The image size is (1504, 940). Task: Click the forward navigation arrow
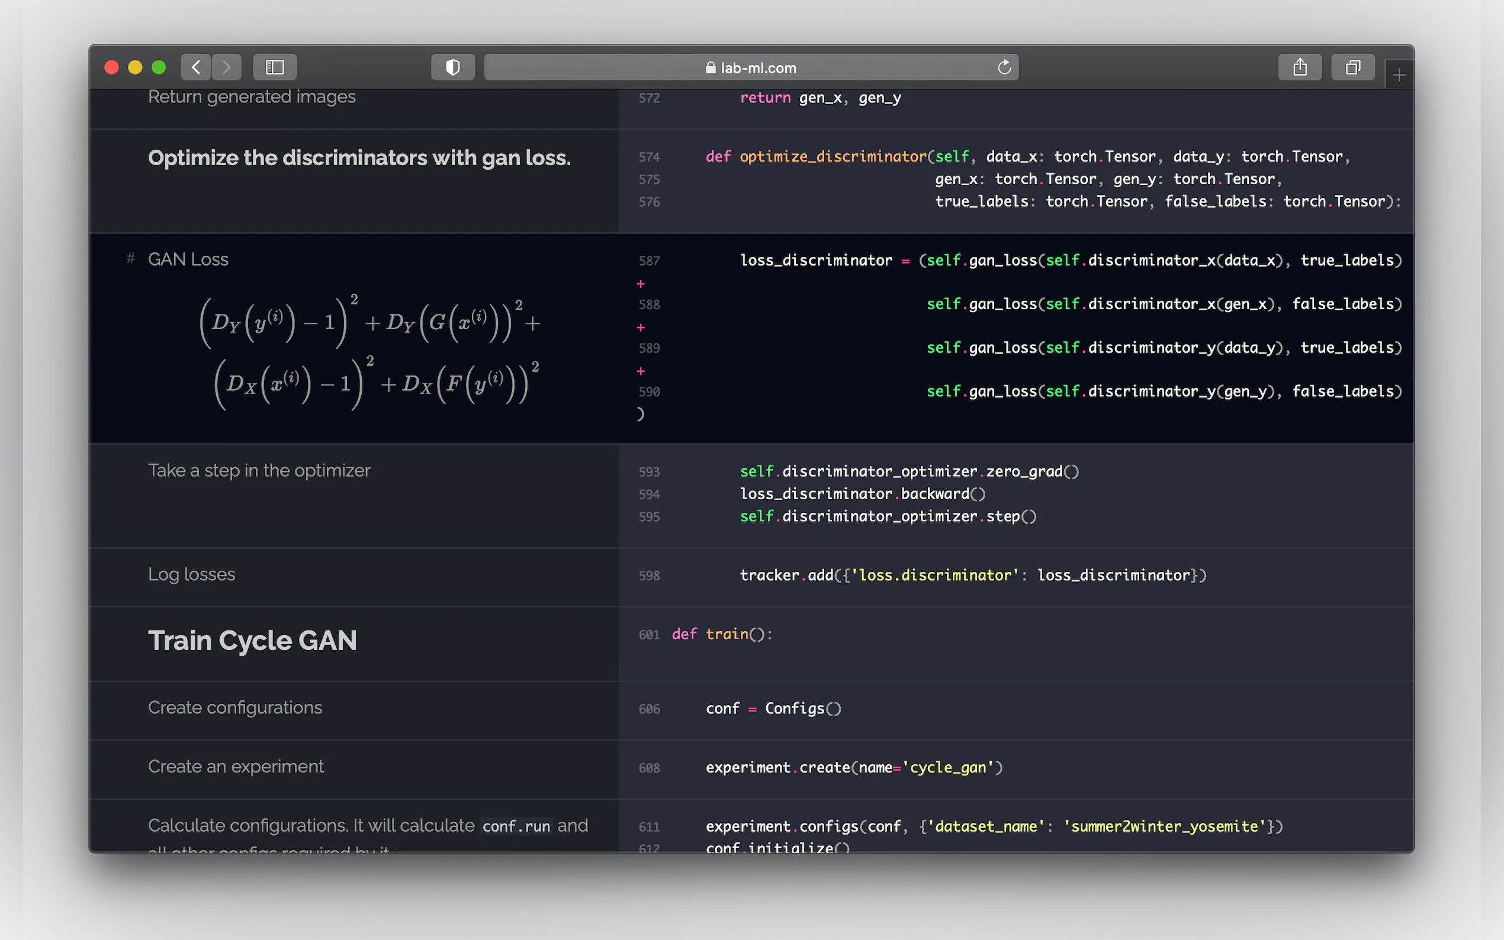(x=226, y=67)
